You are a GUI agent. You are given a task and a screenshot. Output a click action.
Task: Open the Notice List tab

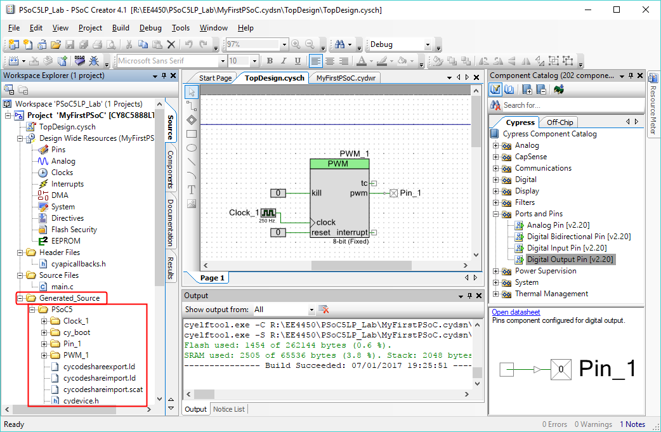point(228,409)
